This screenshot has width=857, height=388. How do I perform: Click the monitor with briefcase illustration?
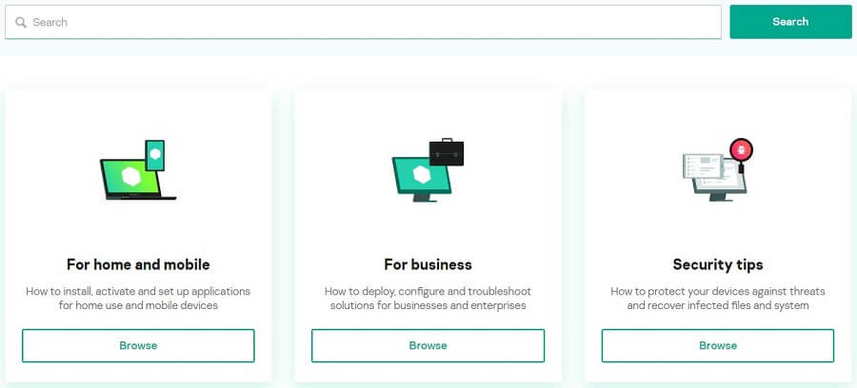pos(428,170)
